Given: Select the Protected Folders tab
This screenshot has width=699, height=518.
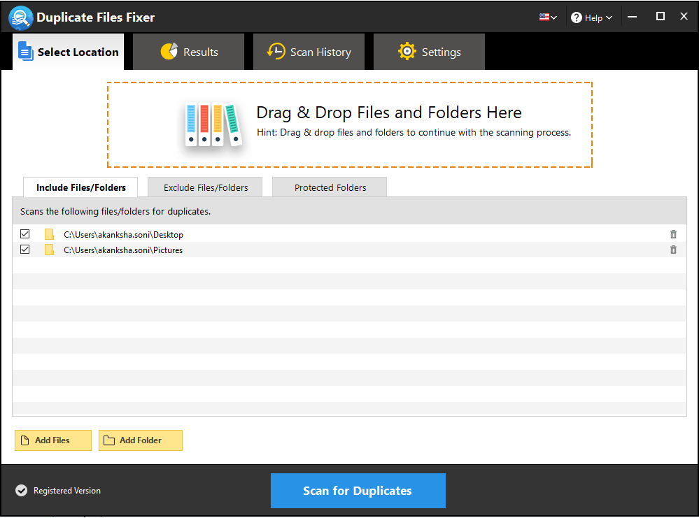Looking at the screenshot, I should click(330, 187).
